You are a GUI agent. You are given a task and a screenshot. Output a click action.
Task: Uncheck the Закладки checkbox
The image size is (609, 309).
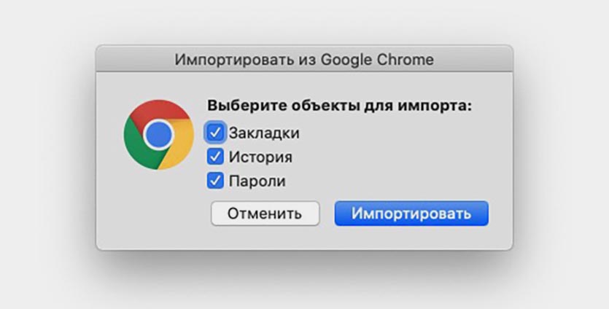point(215,133)
